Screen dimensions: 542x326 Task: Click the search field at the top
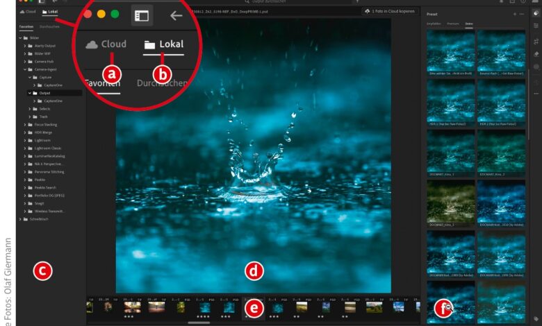click(297, 1)
